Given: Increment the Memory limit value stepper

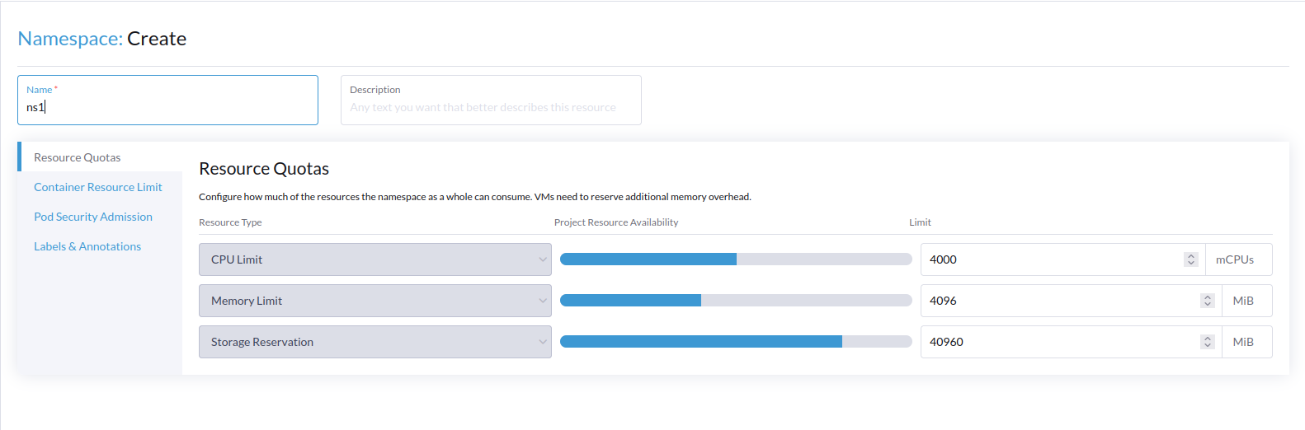Looking at the screenshot, I should click(1207, 297).
